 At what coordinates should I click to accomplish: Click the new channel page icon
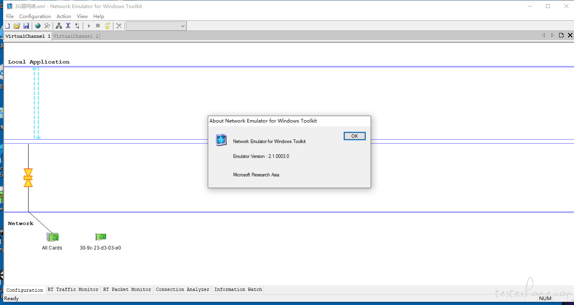coord(561,35)
